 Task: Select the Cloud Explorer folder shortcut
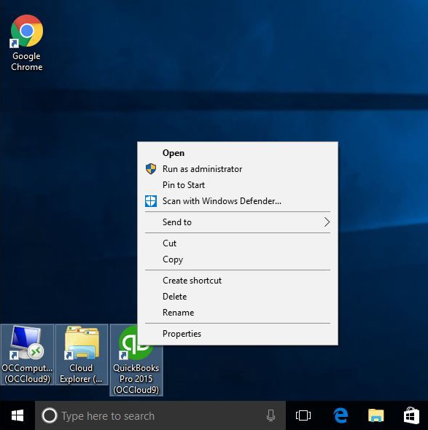(82, 355)
